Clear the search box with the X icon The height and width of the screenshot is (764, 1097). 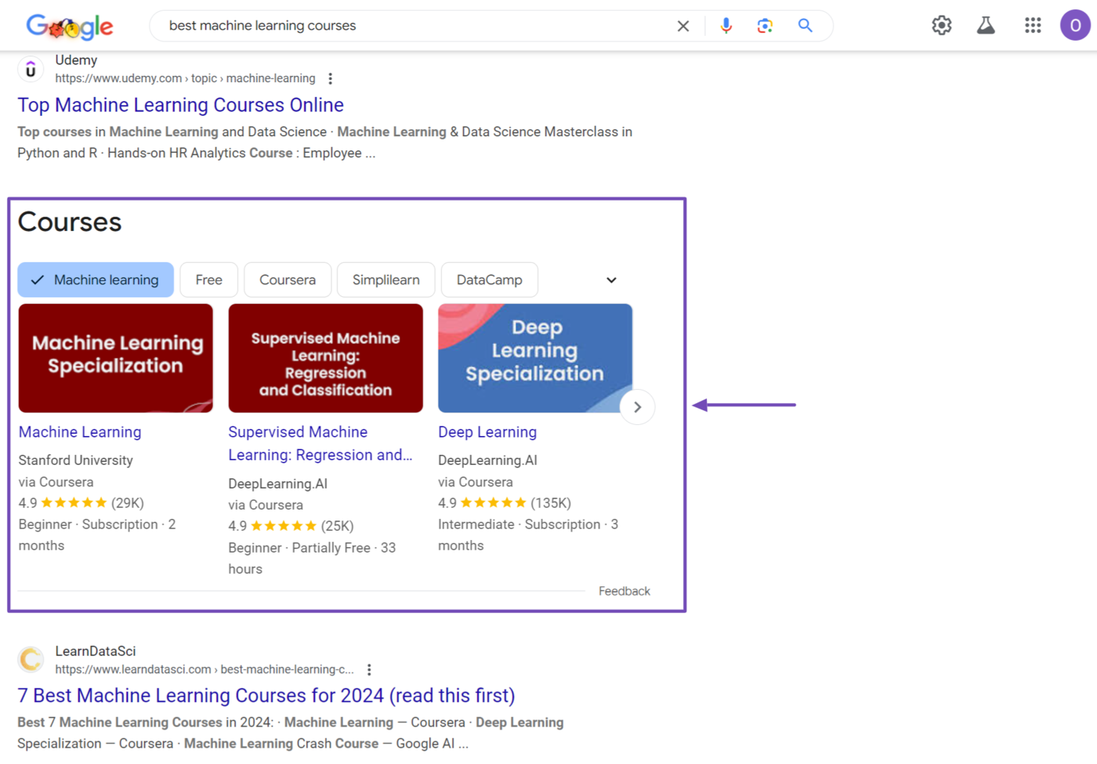click(683, 26)
